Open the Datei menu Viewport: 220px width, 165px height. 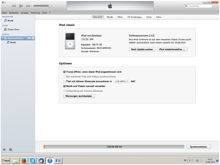(4, 13)
